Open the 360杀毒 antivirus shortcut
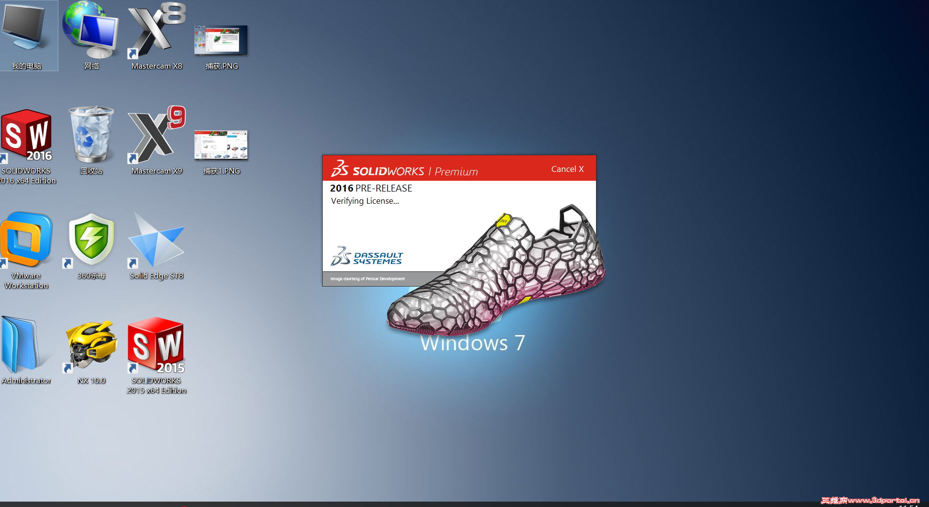Image resolution: width=929 pixels, height=507 pixels. coord(91,246)
